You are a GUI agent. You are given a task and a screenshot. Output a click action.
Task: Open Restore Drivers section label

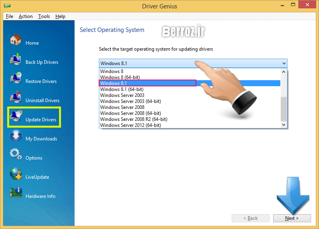(x=41, y=81)
